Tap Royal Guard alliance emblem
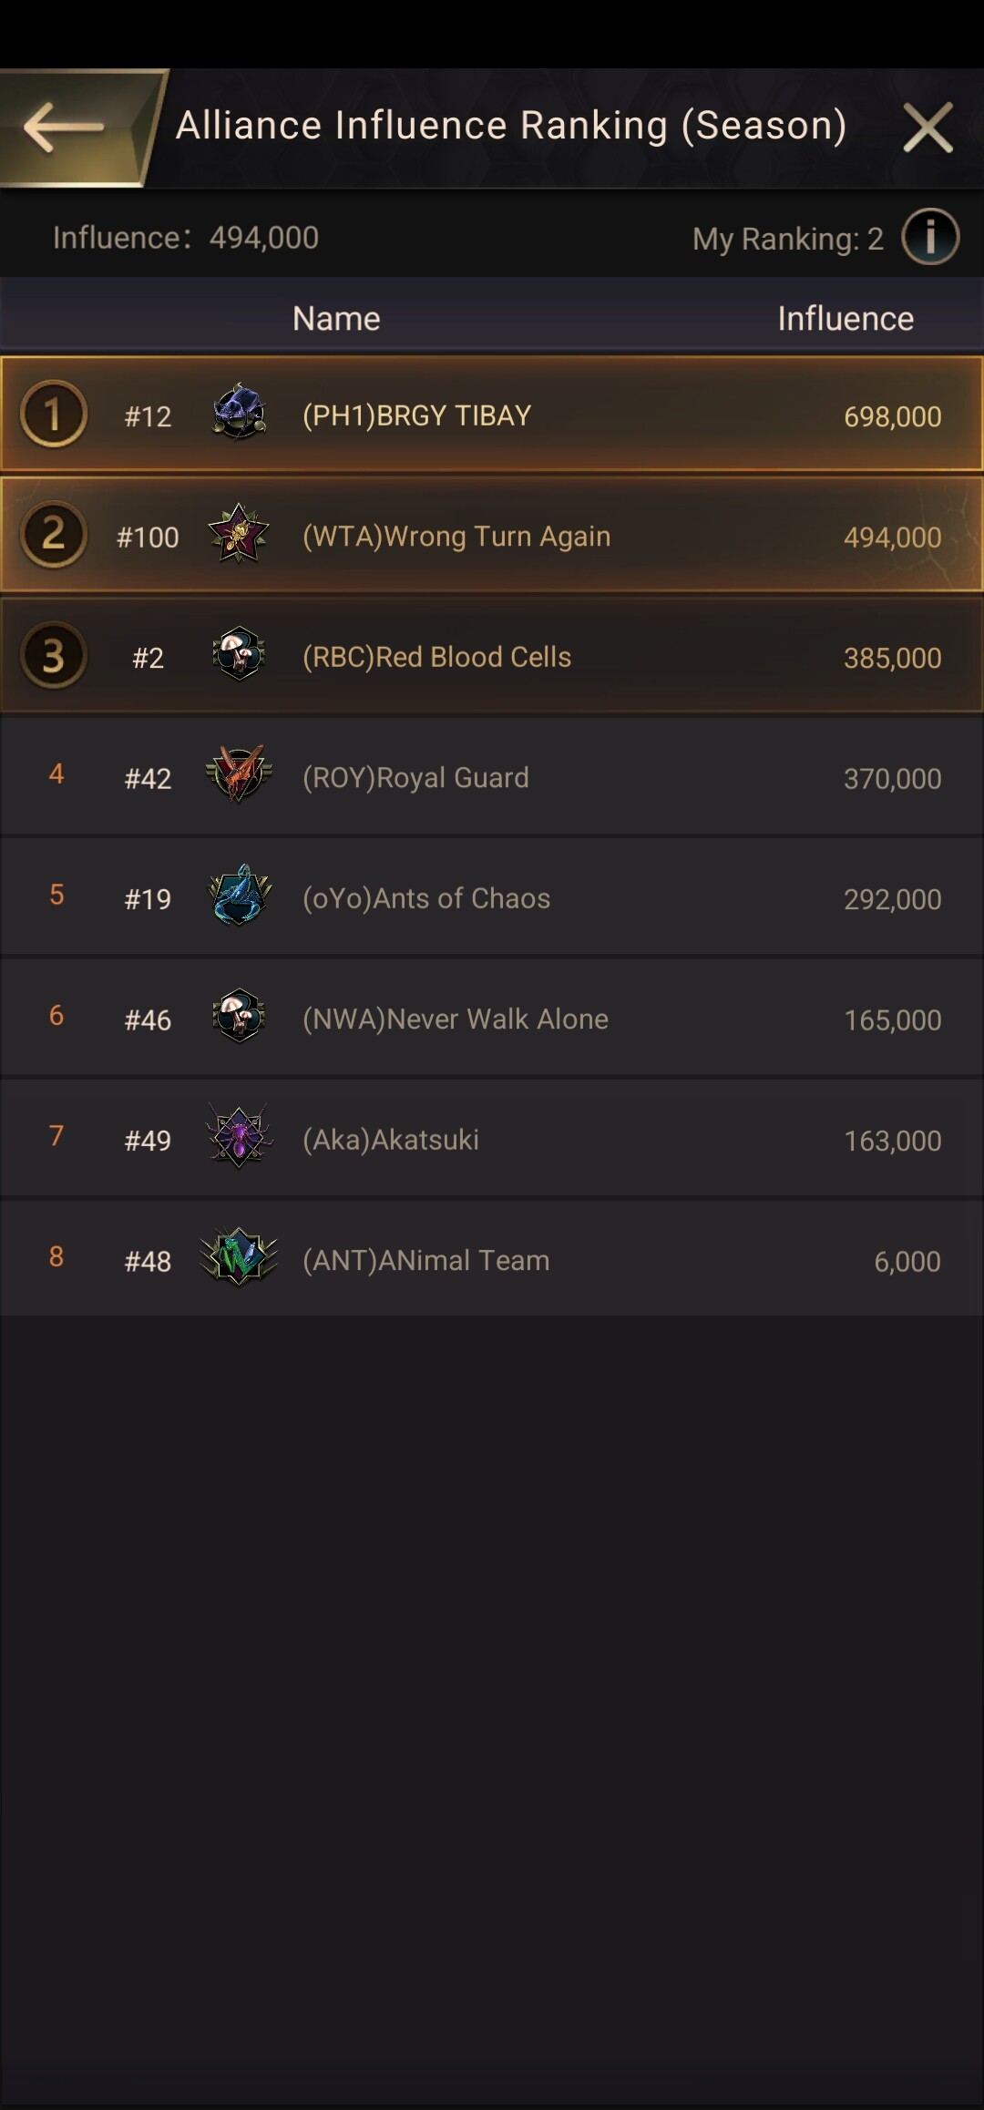This screenshot has height=2110, width=984. 239,775
